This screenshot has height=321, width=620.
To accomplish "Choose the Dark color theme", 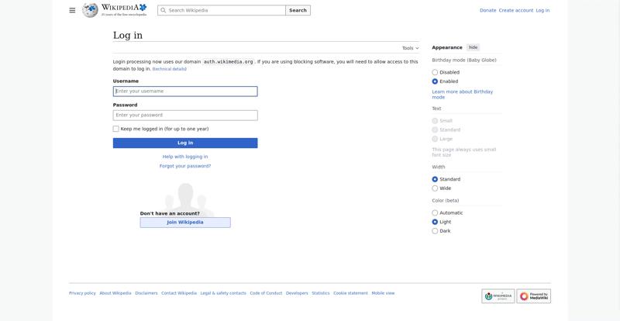I will pyautogui.click(x=435, y=231).
